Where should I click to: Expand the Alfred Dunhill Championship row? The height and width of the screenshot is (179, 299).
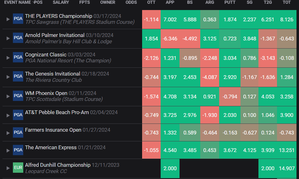pyautogui.click(x=8, y=168)
